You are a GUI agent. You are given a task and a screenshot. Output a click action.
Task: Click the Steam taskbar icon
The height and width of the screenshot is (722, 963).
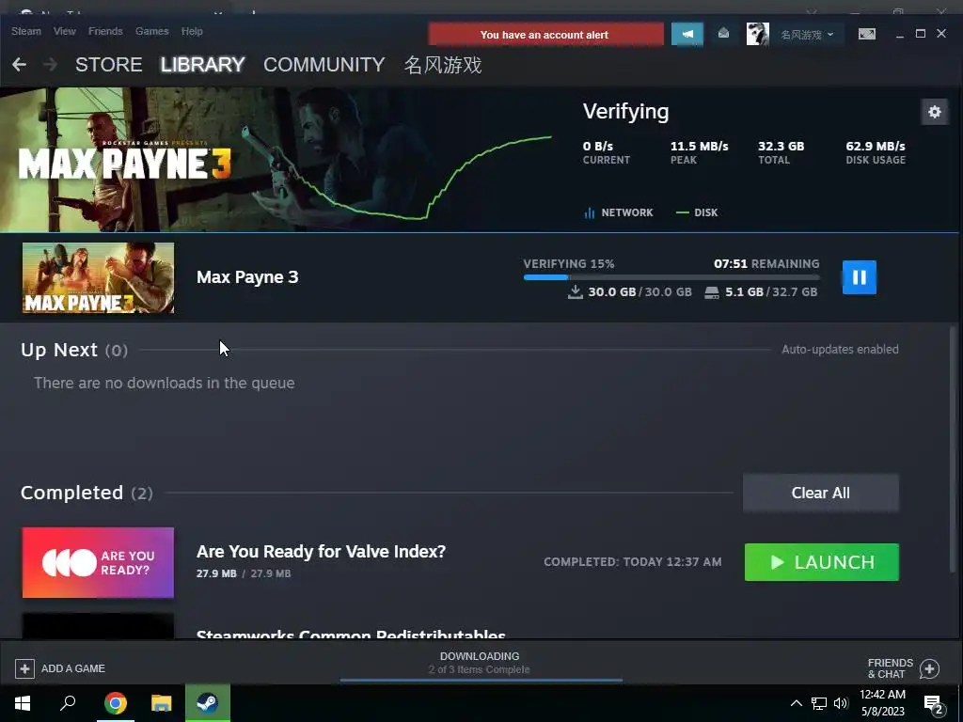tap(208, 703)
